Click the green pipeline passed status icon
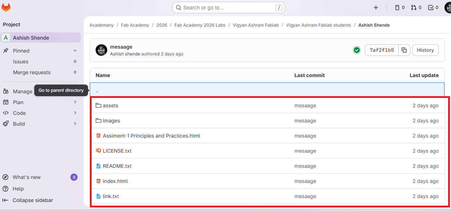Image resolution: width=451 pixels, height=211 pixels. tap(357, 50)
